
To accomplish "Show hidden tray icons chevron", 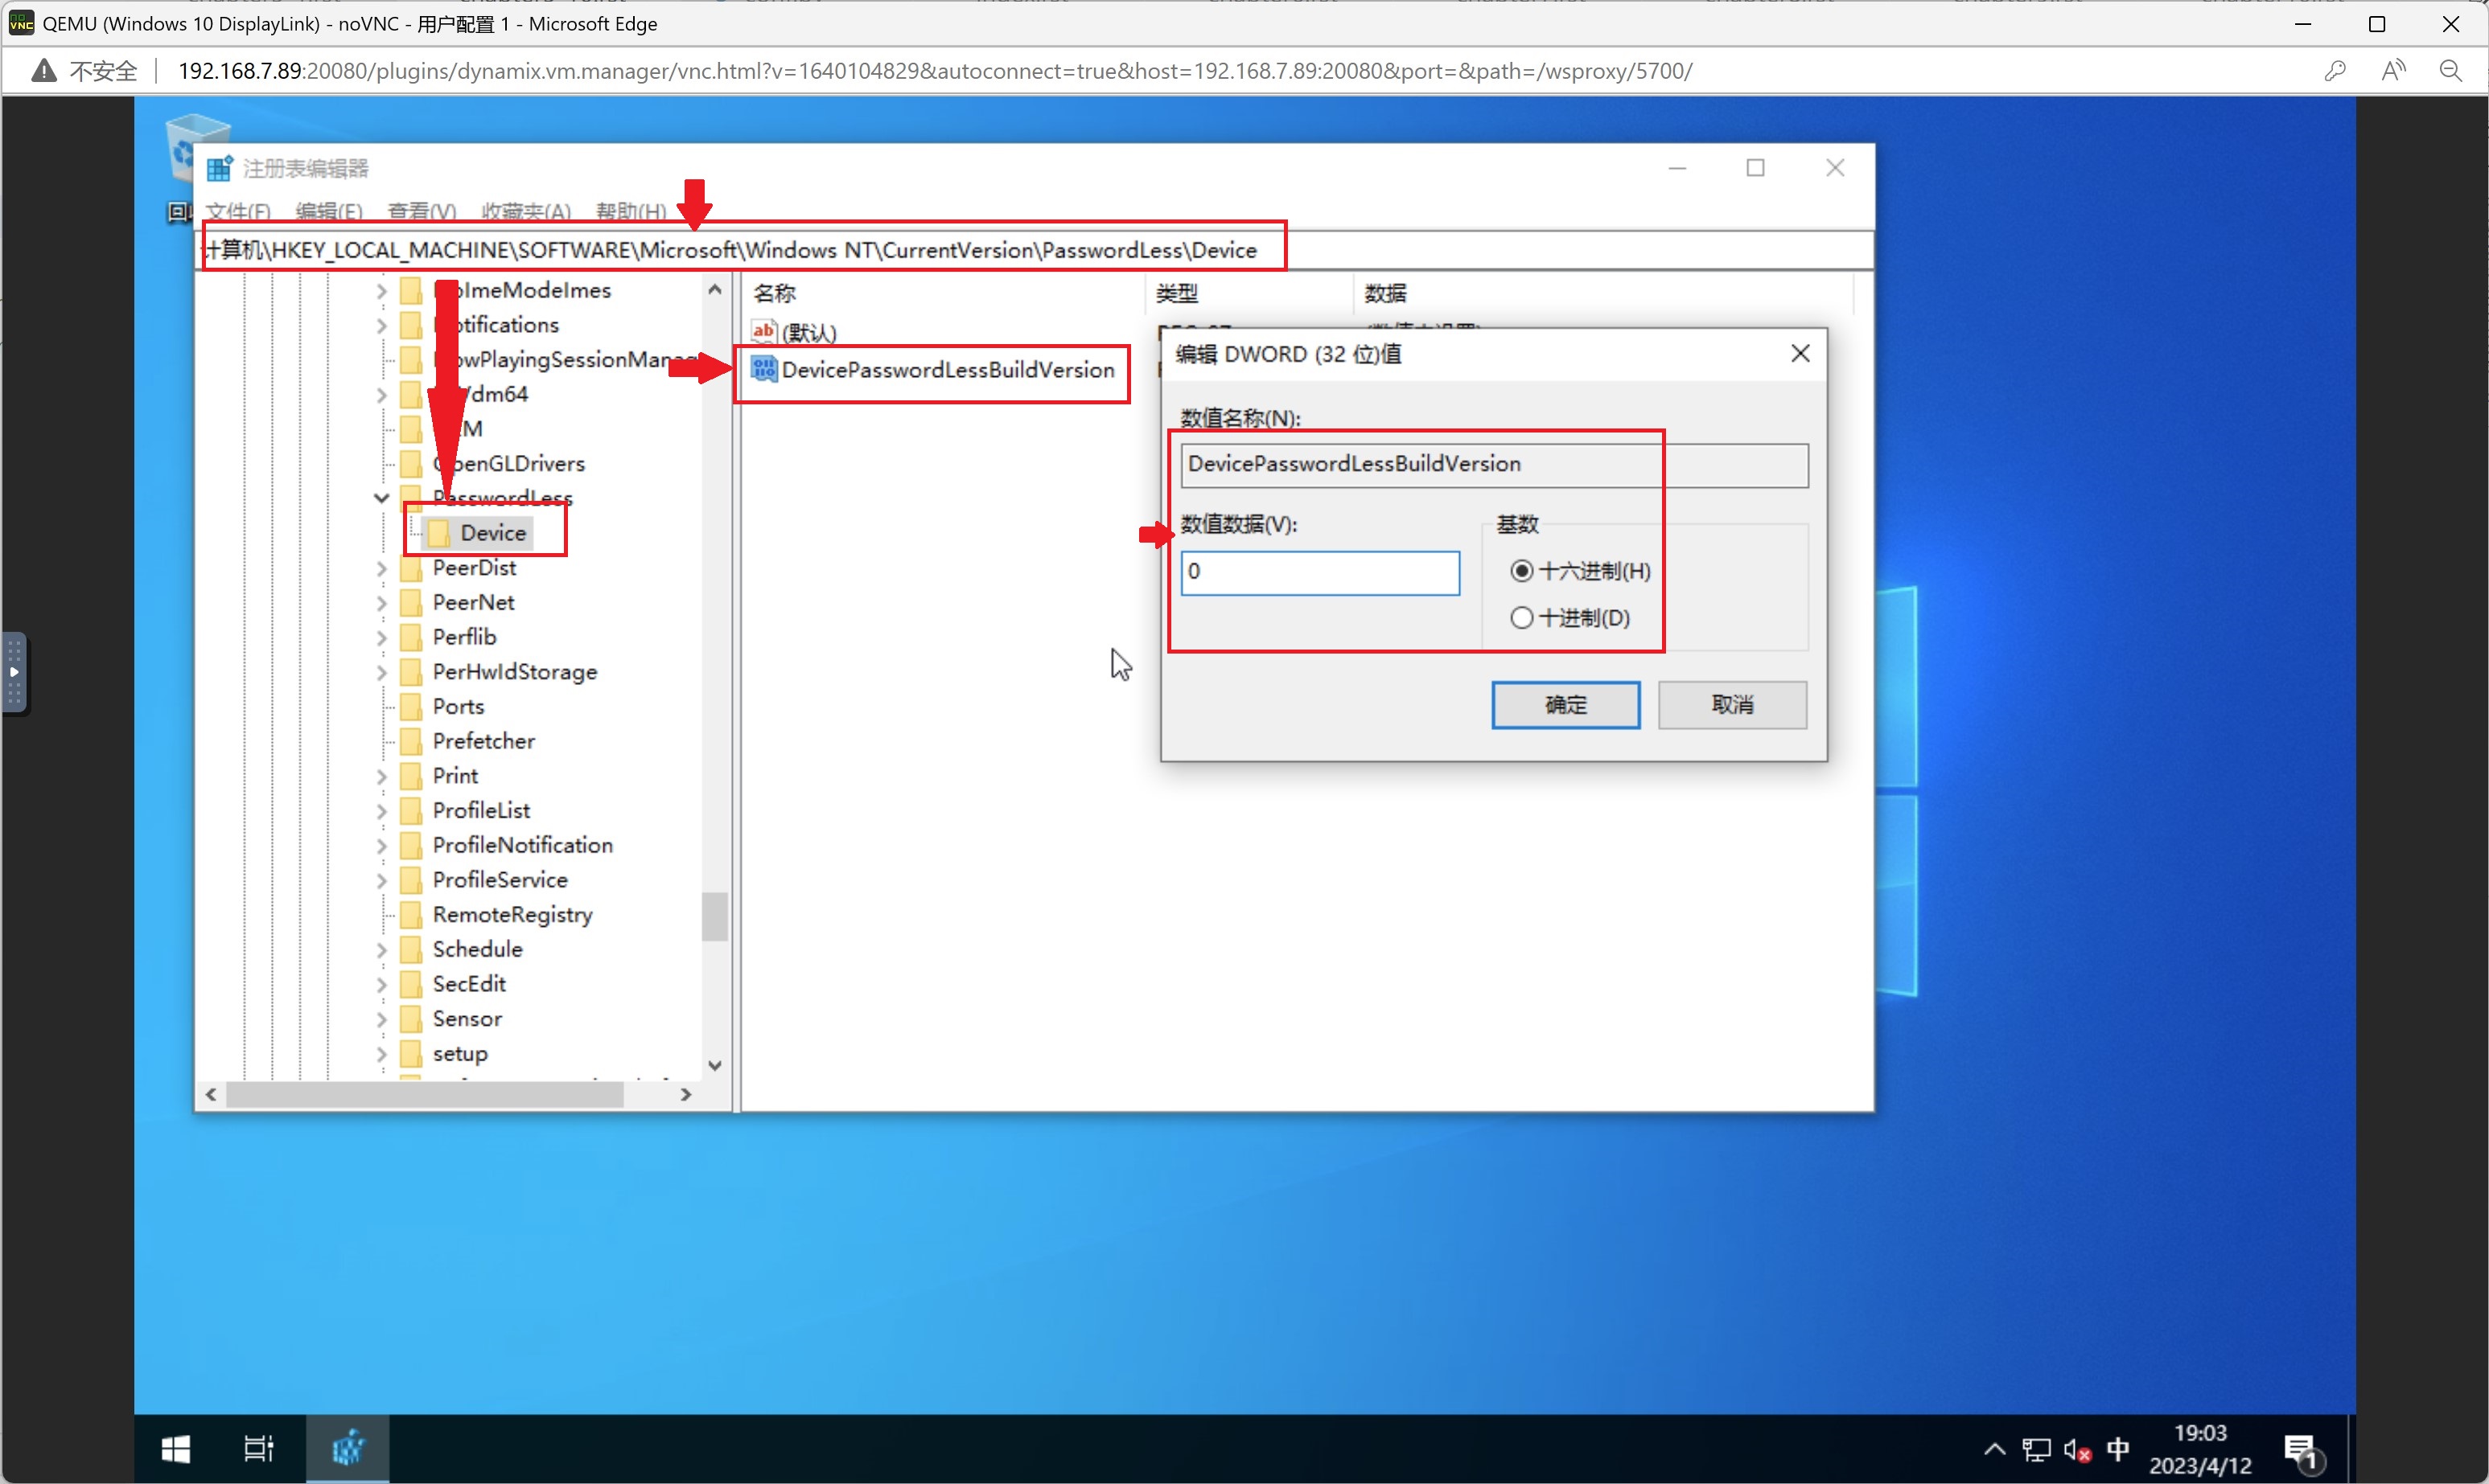I will pos(1993,1449).
